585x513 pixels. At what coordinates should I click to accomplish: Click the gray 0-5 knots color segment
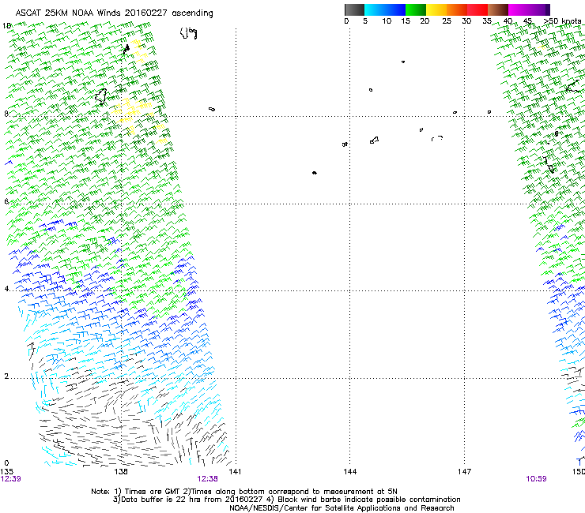(x=354, y=9)
